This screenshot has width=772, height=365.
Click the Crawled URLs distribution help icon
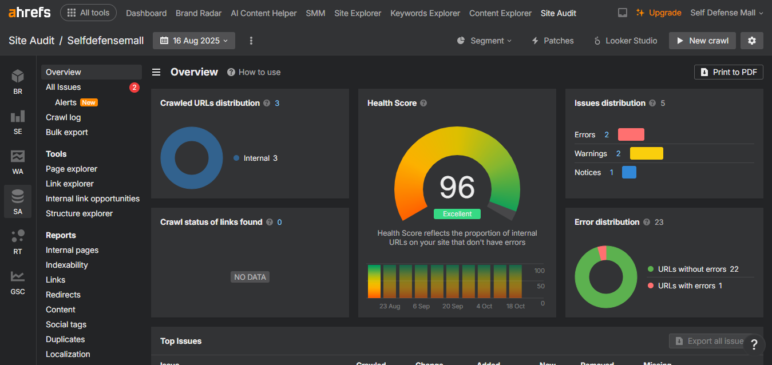pos(267,103)
